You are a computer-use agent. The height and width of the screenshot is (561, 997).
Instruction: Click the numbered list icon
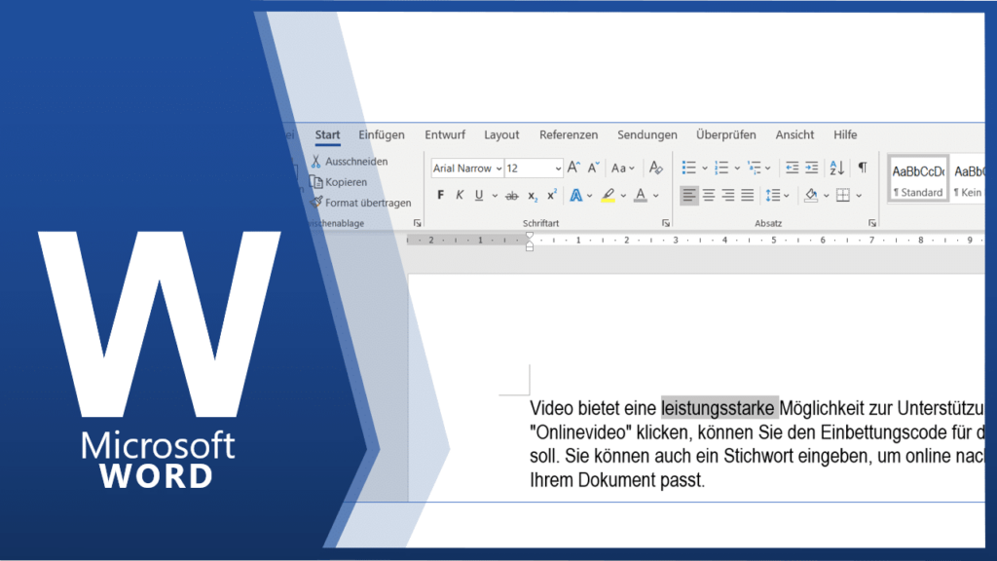click(x=721, y=168)
